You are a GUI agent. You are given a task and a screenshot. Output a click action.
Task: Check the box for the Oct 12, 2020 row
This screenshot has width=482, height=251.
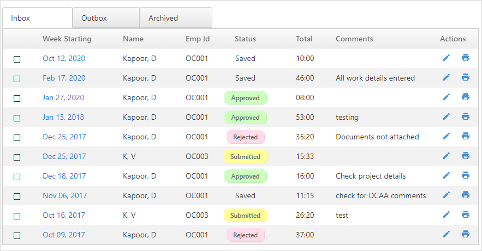pos(17,59)
